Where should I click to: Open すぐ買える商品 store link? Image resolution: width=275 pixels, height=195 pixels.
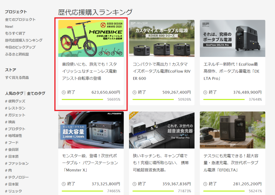coord(17,78)
